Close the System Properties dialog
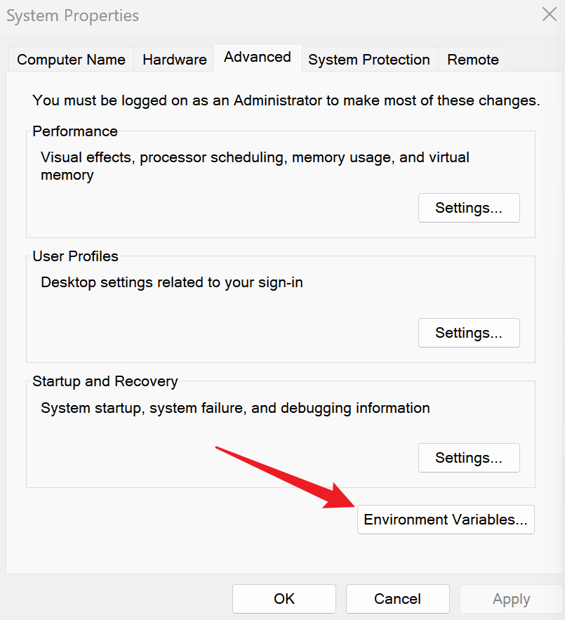Image resolution: width=565 pixels, height=620 pixels. (549, 15)
